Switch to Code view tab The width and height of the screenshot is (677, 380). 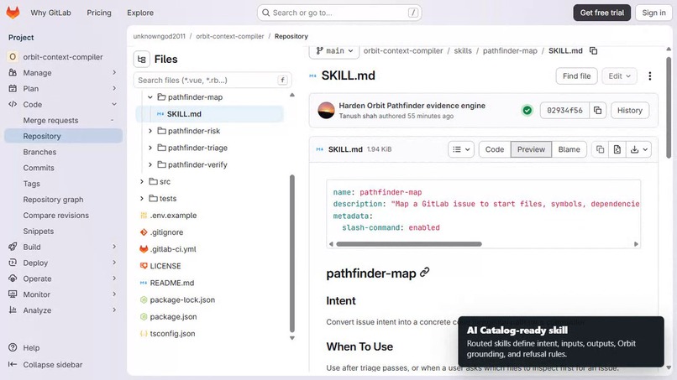point(495,149)
